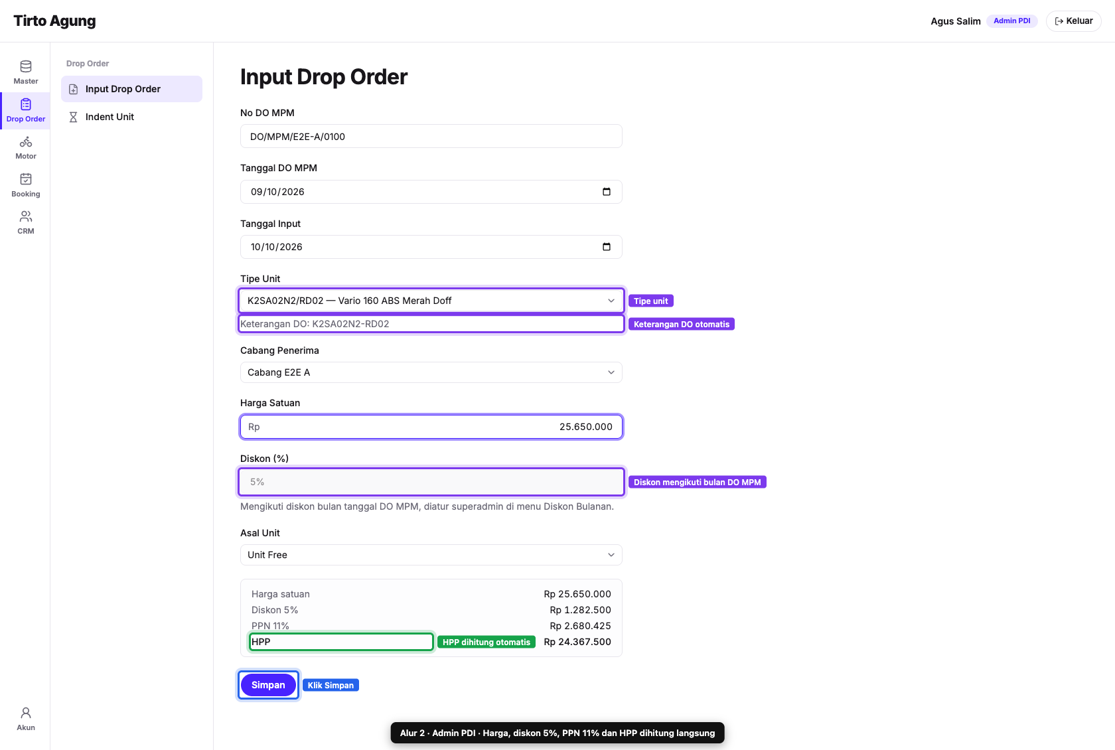The height and width of the screenshot is (750, 1115).
Task: Click the Indent Unit hourglass icon
Action: (x=74, y=117)
